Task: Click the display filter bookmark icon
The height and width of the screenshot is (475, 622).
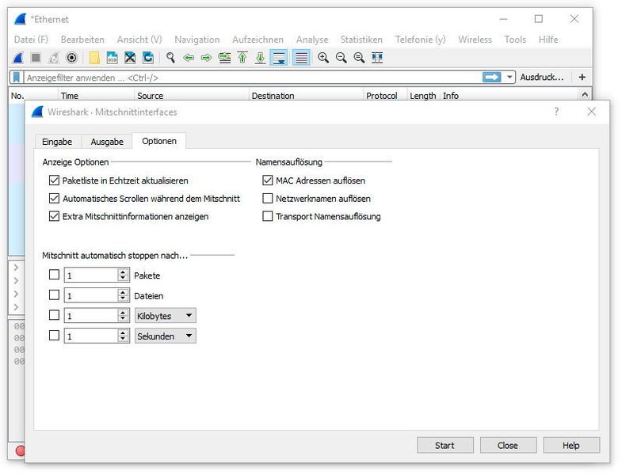Action: click(17, 77)
